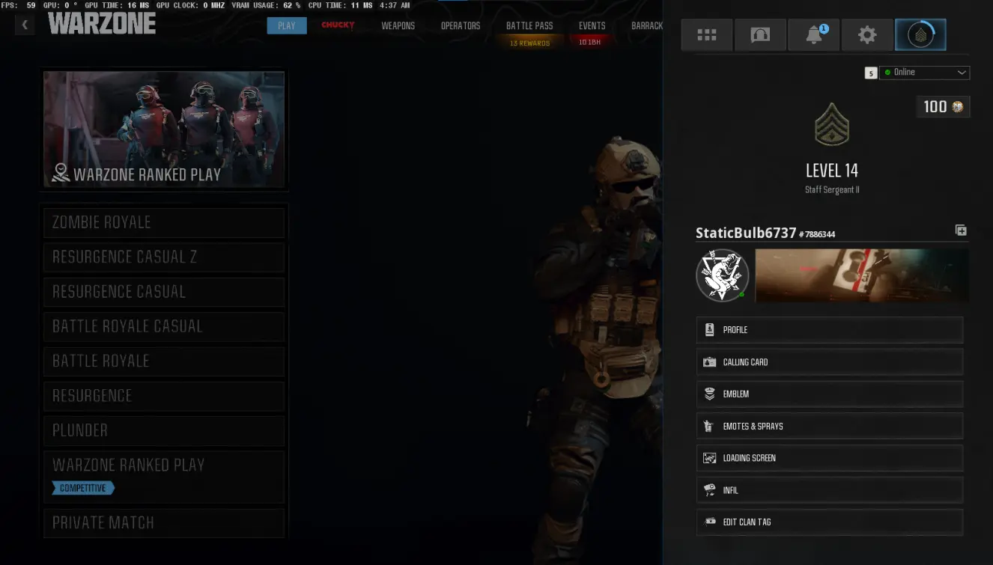993x565 pixels.
Task: Click the COMPETITIVE tag
Action: point(83,489)
